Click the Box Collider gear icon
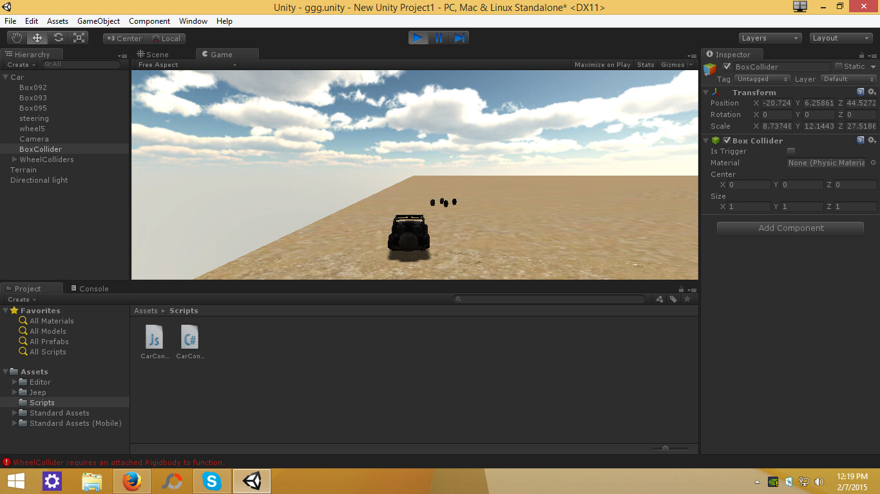 [x=872, y=140]
